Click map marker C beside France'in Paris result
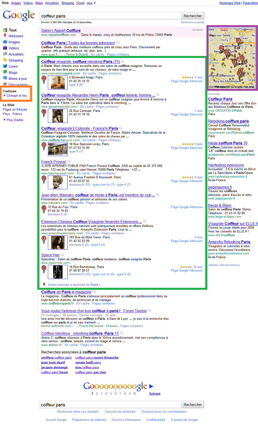The height and width of the screenshot is (426, 258). [x=44, y=146]
